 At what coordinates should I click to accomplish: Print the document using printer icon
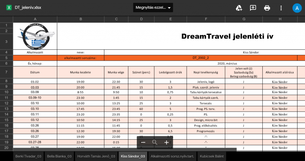pos(267,8)
